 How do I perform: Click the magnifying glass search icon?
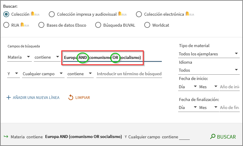213,137
